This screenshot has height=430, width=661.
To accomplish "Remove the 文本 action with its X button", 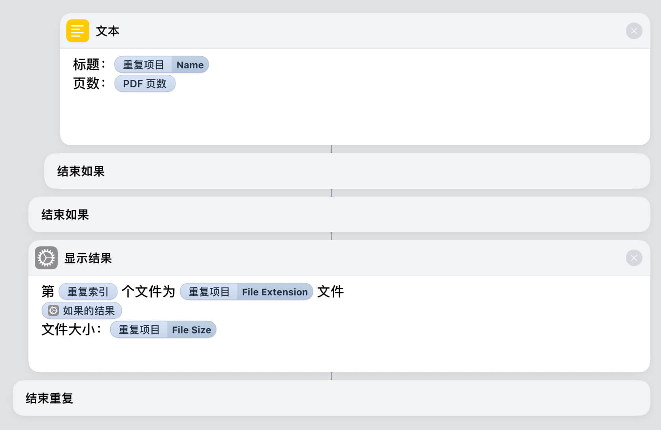I will (x=634, y=31).
